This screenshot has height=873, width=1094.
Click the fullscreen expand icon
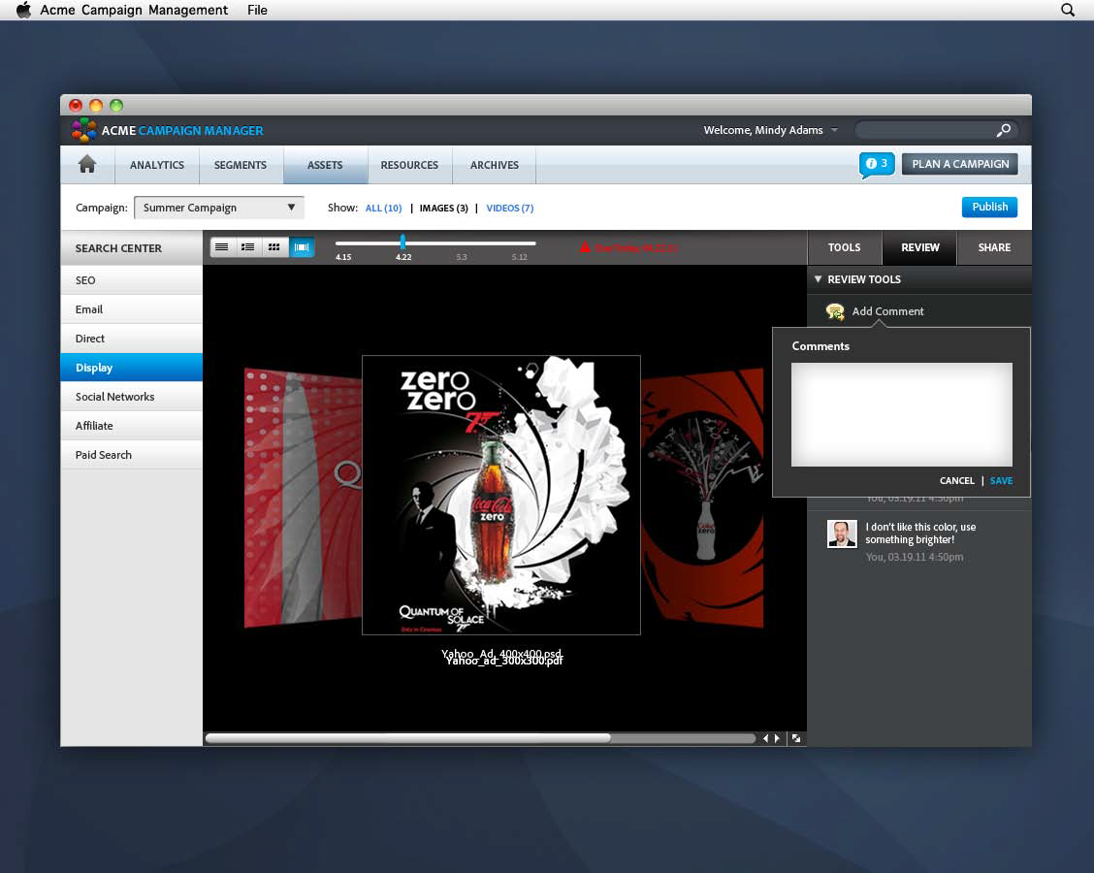click(x=796, y=738)
